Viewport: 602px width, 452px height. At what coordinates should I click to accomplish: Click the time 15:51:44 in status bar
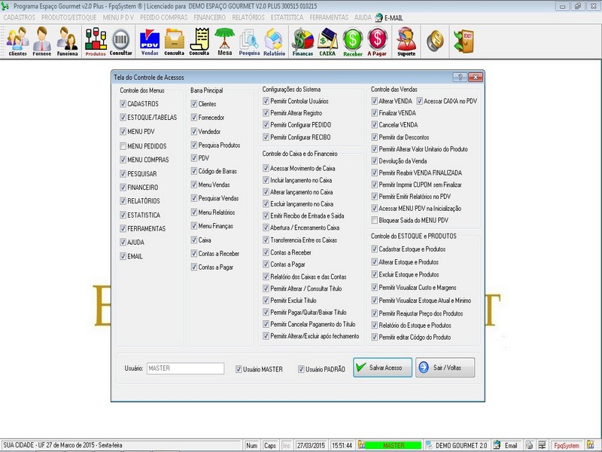pyautogui.click(x=342, y=445)
